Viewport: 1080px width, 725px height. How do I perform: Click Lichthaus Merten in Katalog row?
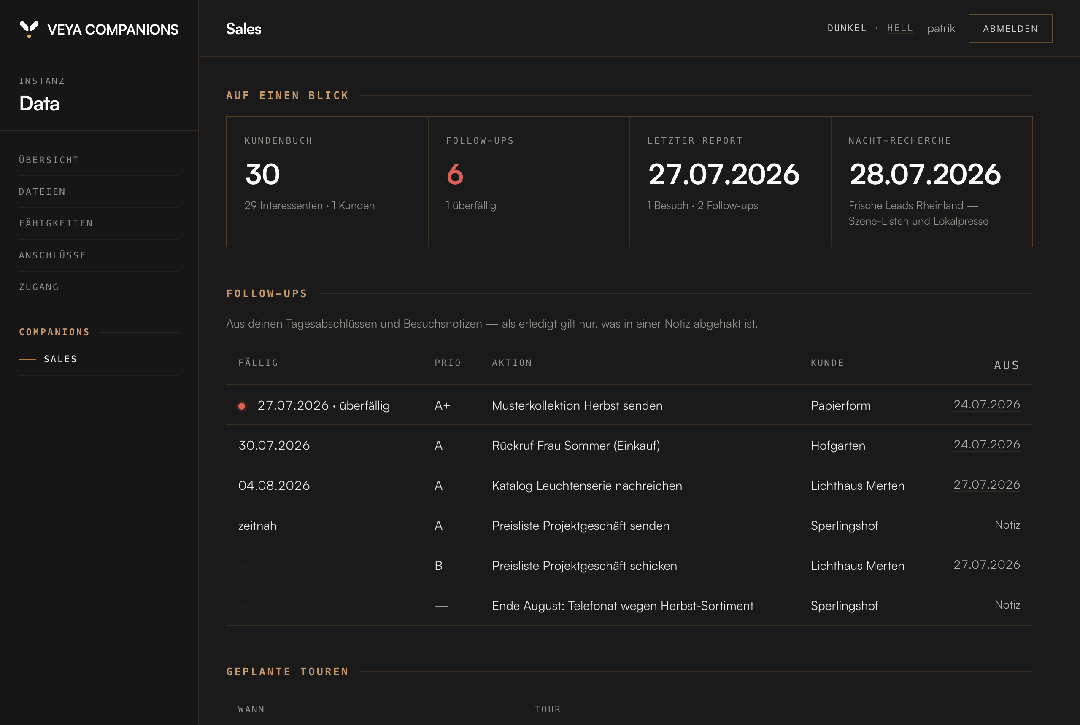857,486
